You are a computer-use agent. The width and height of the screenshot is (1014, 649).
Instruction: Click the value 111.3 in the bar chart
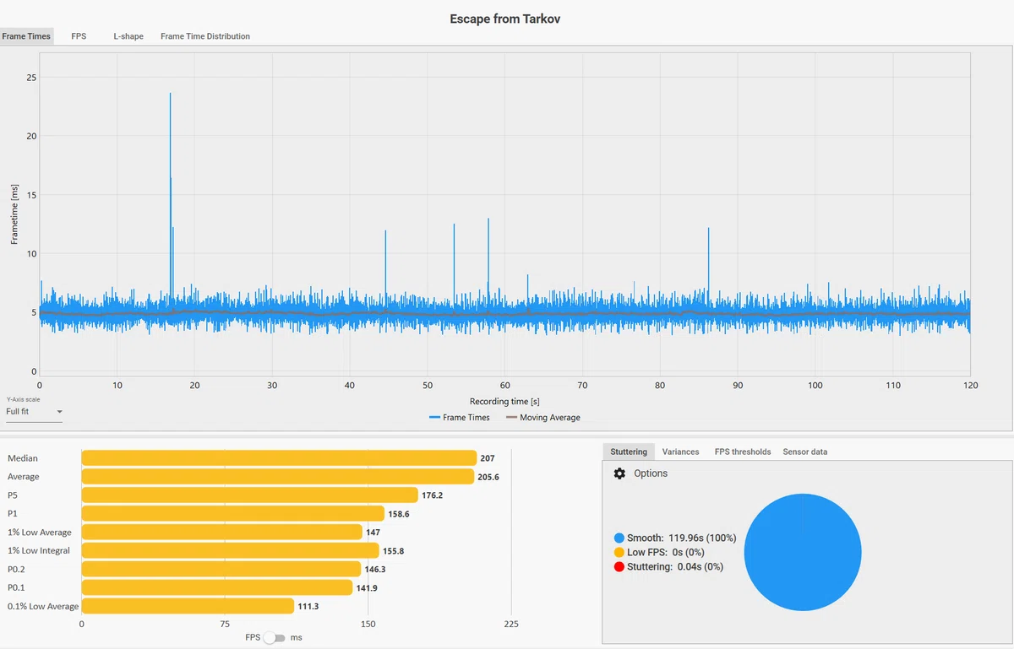(x=308, y=607)
